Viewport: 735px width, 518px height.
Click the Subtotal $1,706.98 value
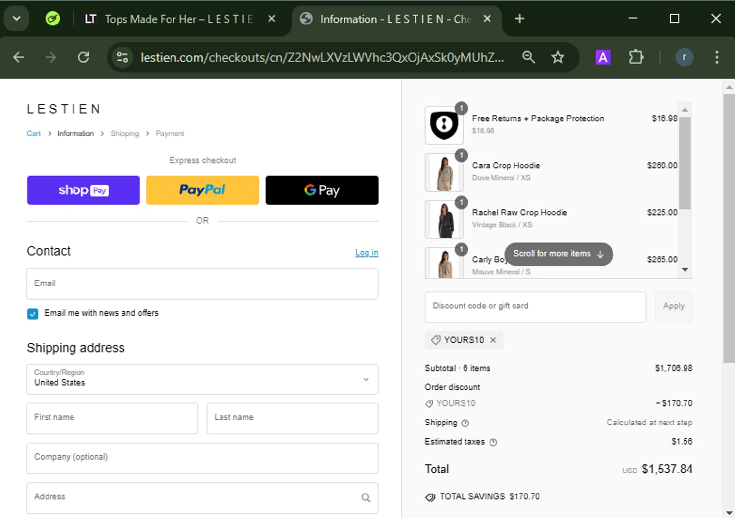(x=674, y=368)
